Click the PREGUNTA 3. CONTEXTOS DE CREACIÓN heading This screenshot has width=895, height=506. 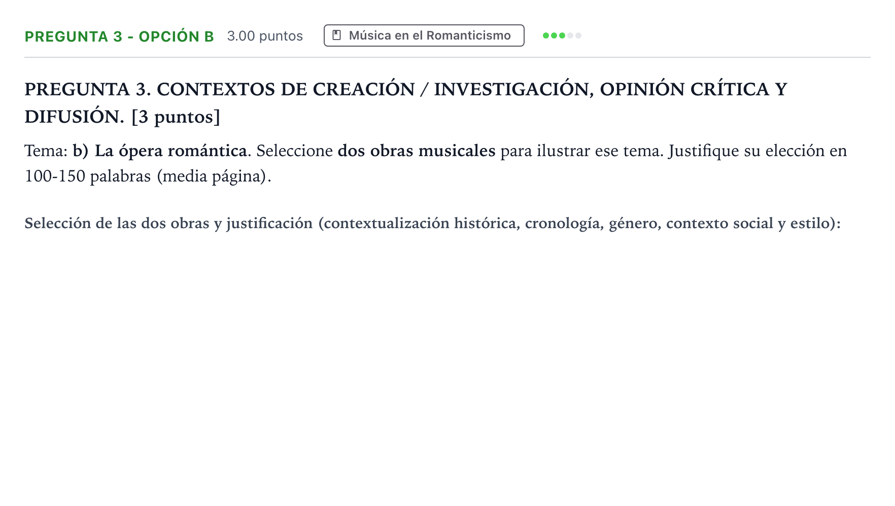405,103
